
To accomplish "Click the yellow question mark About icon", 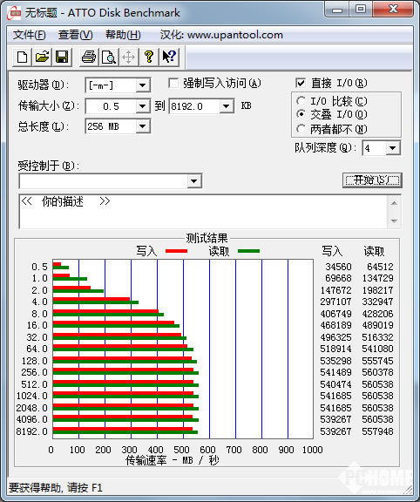I will click(x=148, y=58).
